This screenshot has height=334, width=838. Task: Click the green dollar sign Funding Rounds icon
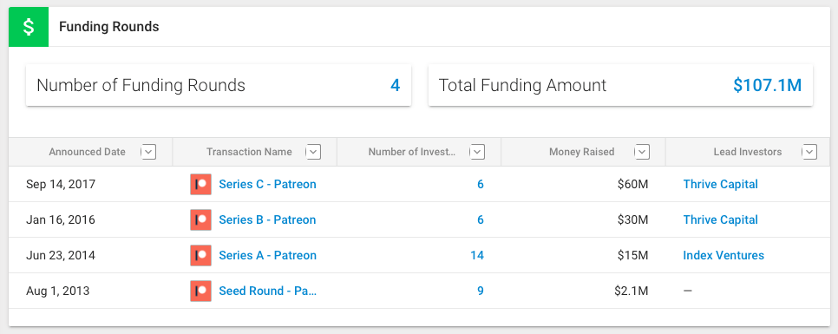[29, 27]
